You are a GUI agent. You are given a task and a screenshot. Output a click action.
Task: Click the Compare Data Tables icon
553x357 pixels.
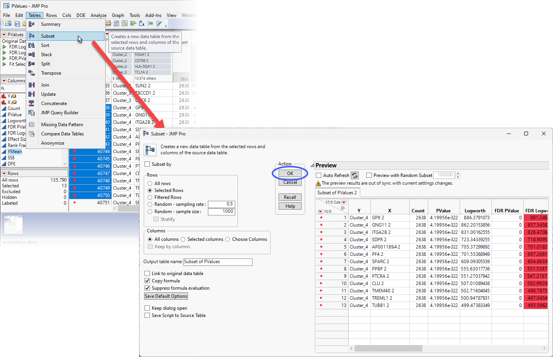(x=32, y=134)
